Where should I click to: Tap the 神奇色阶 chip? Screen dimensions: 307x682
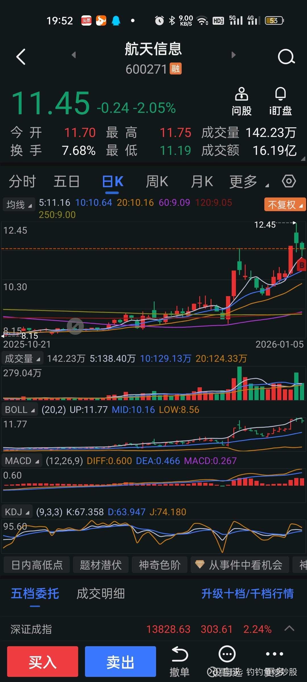point(159,565)
